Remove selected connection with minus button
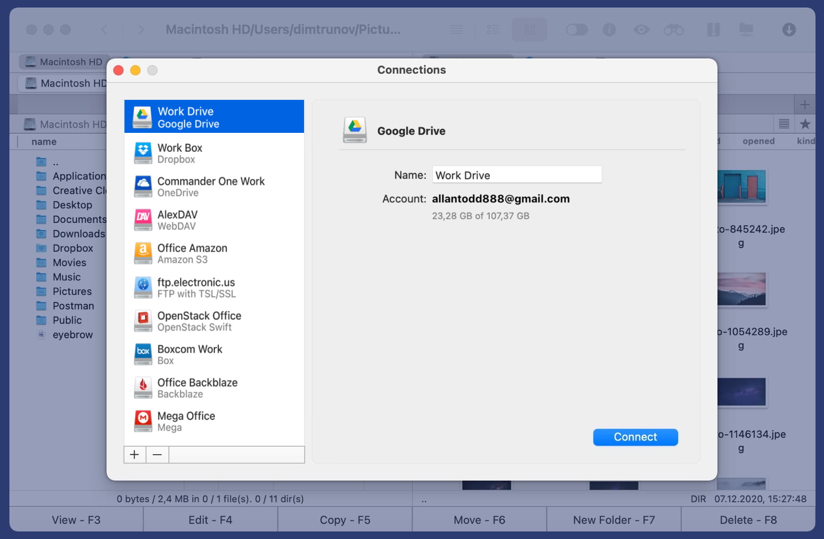824x539 pixels. [x=157, y=455]
